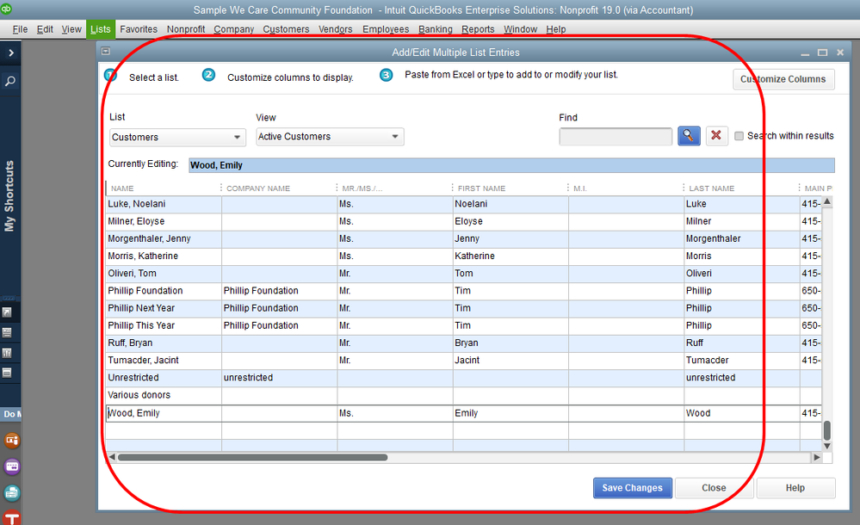Open the Employees menu
The width and height of the screenshot is (860, 525).
click(x=386, y=29)
